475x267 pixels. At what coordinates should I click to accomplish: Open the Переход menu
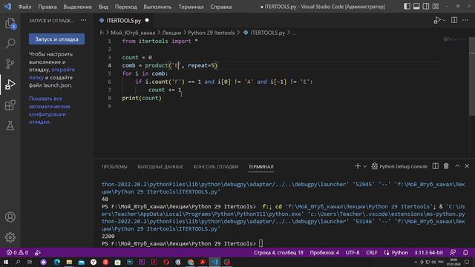125,7
